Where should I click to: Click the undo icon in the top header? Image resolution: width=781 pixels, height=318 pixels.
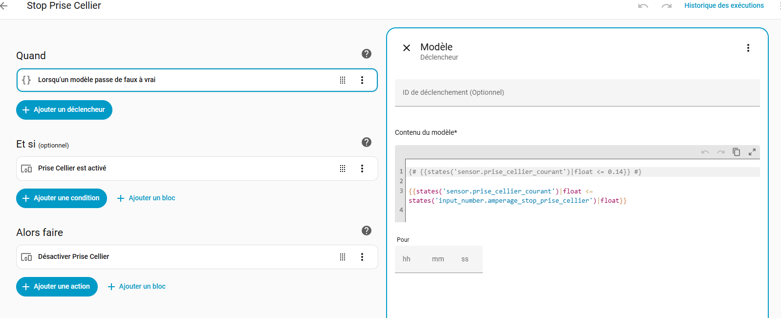[643, 6]
